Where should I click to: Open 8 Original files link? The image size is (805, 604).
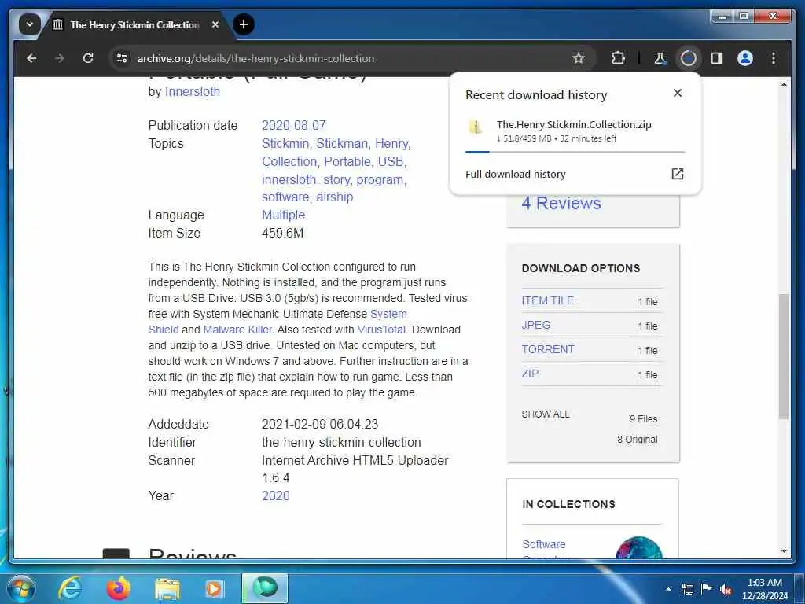pos(637,440)
